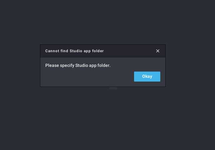Click the word 'Cannot' in the dialog header

pyautogui.click(x=50, y=51)
